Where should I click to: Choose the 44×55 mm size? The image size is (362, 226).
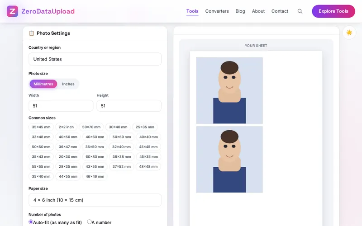tap(68, 177)
